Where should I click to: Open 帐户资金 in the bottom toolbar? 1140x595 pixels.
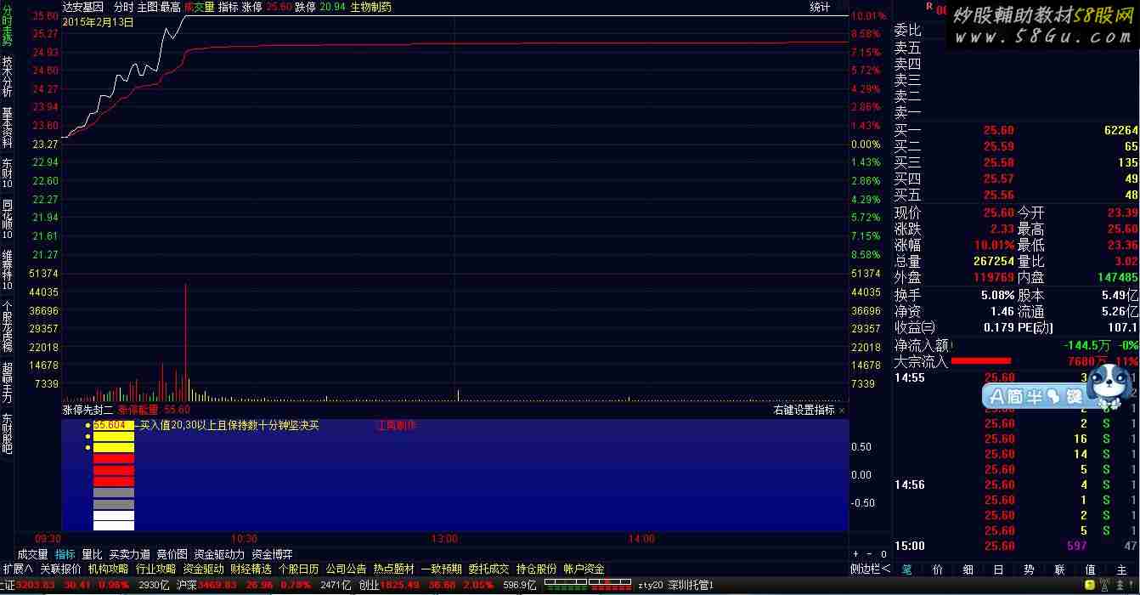[584, 569]
